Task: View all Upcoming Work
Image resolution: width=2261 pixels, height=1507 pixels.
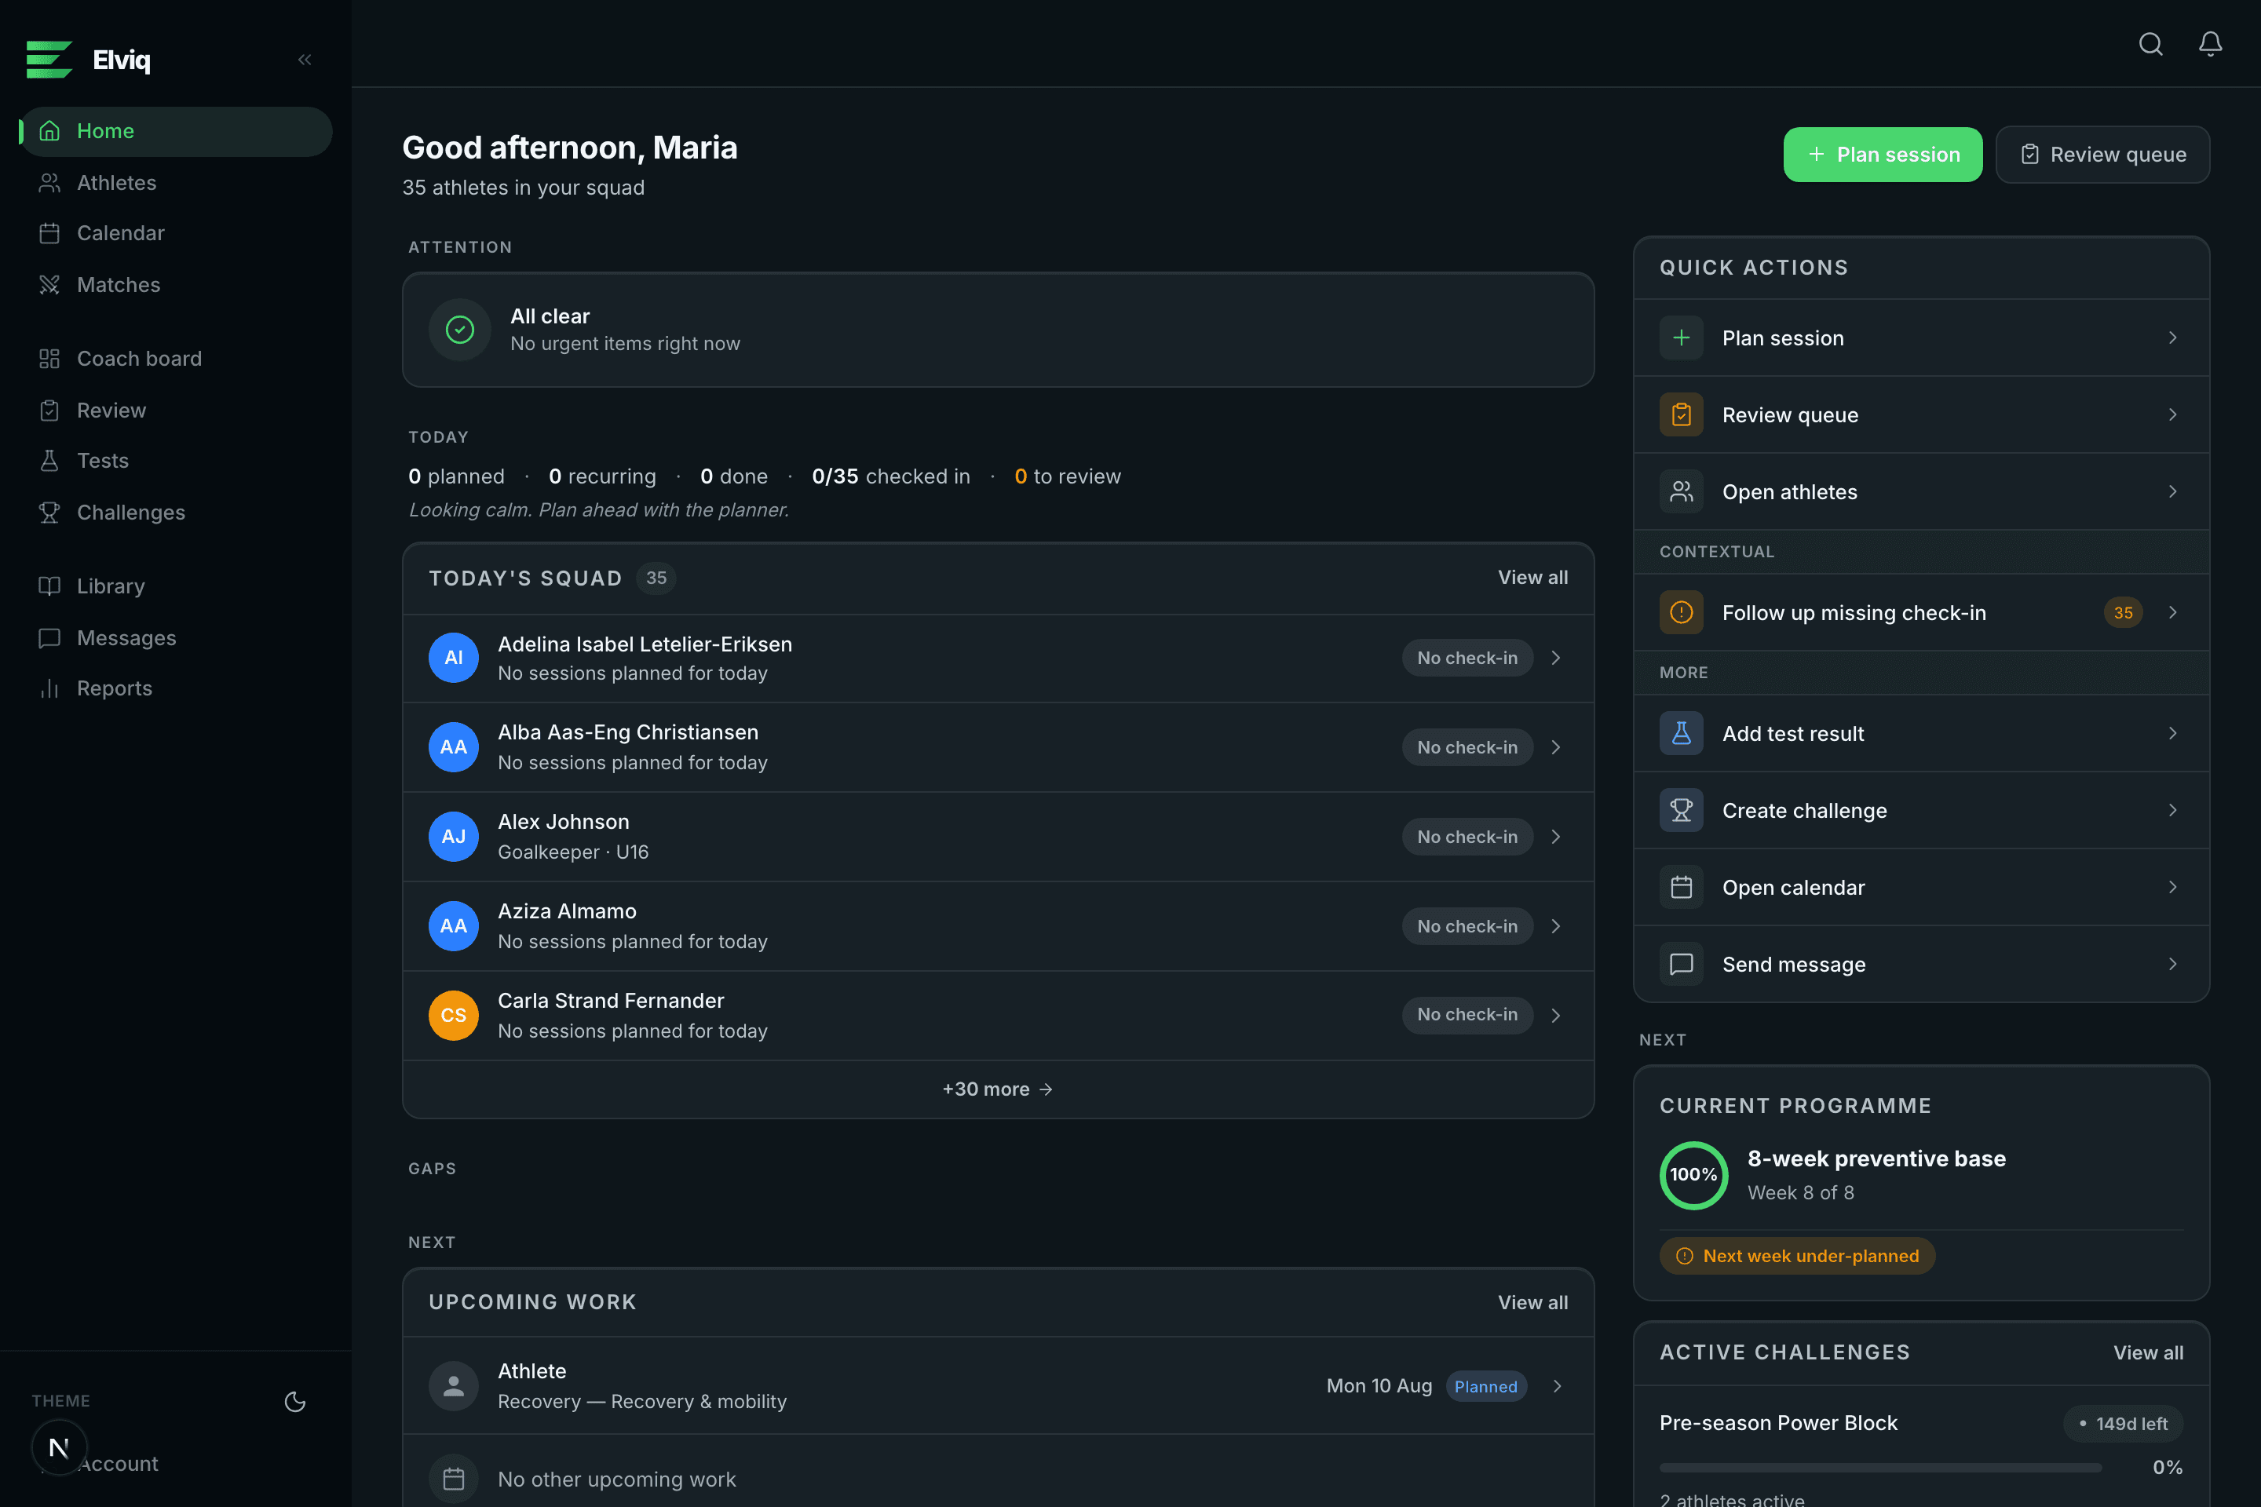Action: (1532, 1302)
